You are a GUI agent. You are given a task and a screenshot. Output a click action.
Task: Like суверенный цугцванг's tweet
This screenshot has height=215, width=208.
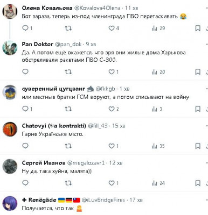(114, 109)
